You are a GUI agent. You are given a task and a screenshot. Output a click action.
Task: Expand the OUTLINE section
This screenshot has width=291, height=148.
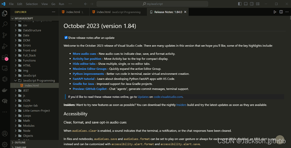point(20,142)
